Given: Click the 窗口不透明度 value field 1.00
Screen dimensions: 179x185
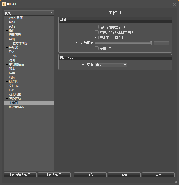Looking at the screenshot, I should point(162,43).
